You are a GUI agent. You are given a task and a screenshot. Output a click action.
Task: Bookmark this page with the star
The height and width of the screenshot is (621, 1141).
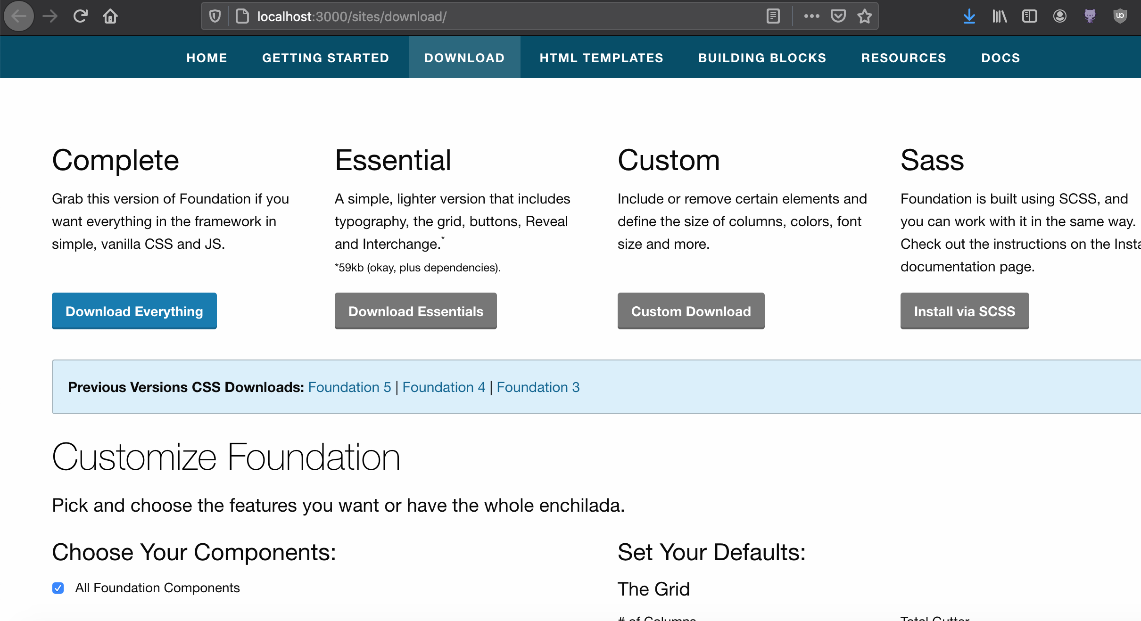pos(865,16)
